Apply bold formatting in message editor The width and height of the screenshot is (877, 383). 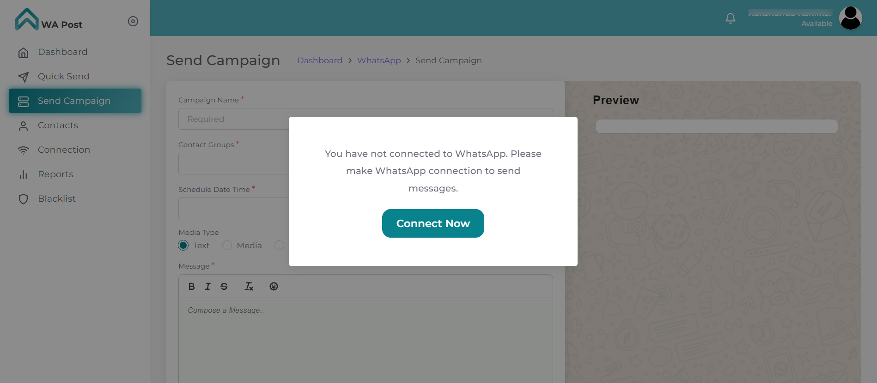click(191, 287)
